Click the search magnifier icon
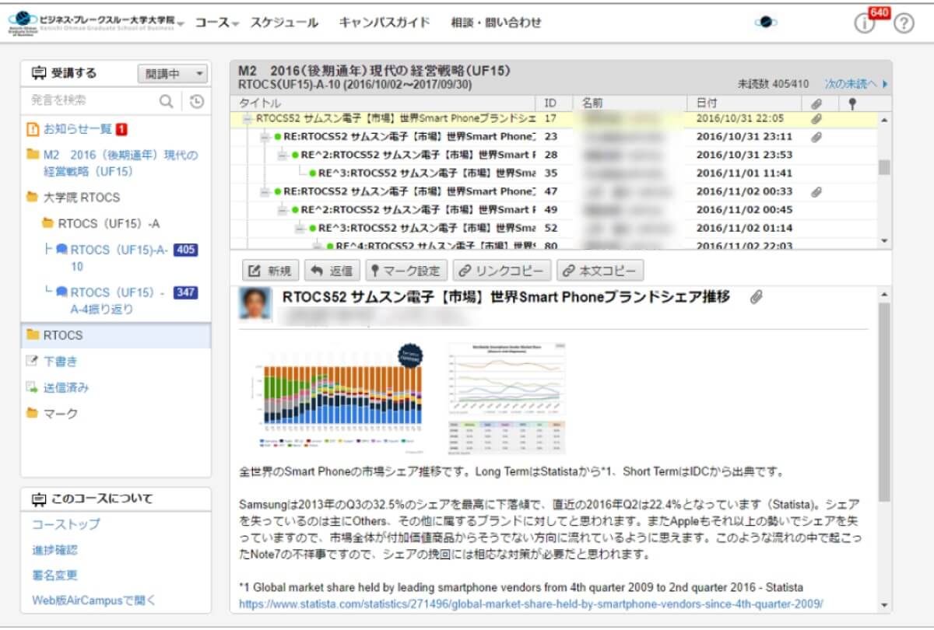The image size is (934, 630). click(x=166, y=101)
